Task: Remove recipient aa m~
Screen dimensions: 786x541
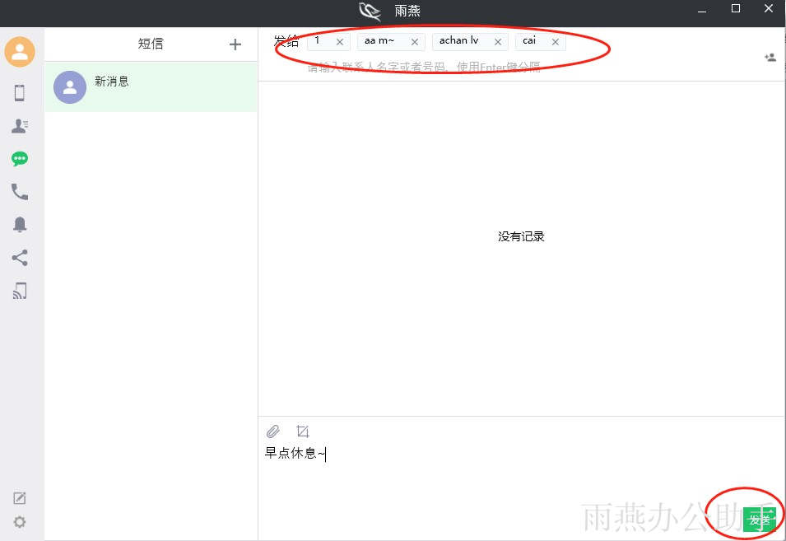Action: click(x=415, y=42)
